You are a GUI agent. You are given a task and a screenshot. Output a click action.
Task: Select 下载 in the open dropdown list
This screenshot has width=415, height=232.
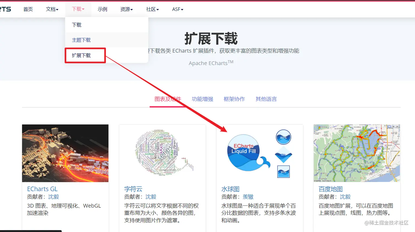pyautogui.click(x=107, y=25)
